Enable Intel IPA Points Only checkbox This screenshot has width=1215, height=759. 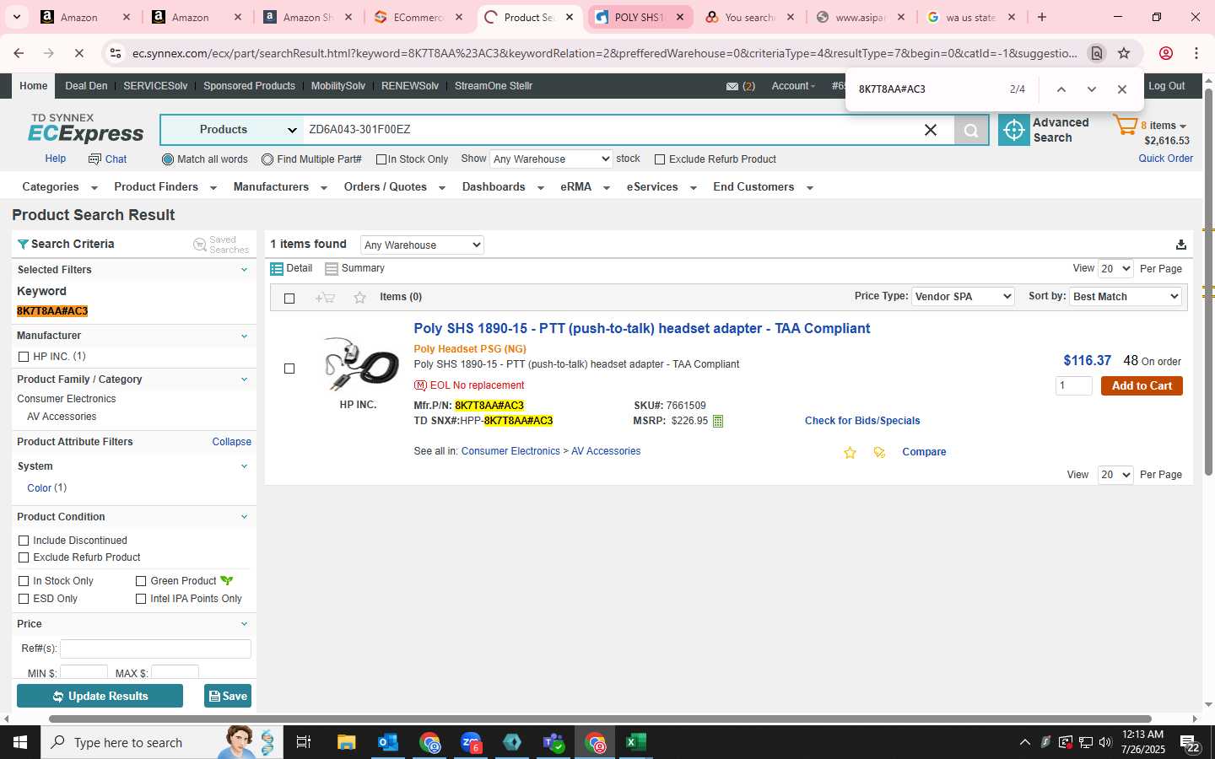[x=141, y=599]
